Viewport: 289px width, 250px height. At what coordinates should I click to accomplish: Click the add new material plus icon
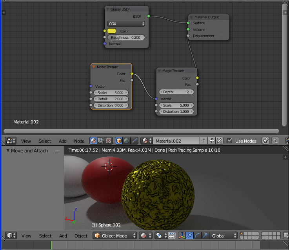click(212, 141)
